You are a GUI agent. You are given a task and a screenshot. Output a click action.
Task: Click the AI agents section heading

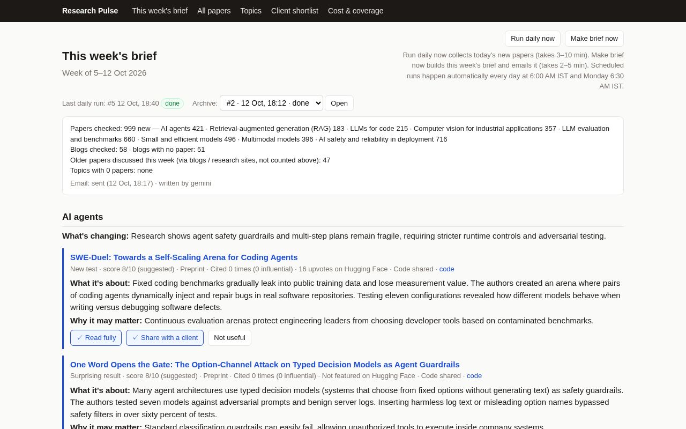[x=83, y=217]
